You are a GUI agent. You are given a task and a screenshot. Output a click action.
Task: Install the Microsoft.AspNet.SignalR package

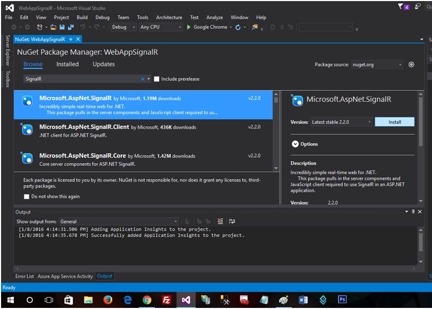[394, 121]
